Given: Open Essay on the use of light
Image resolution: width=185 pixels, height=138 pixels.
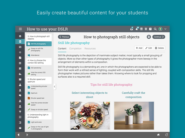Looking at the screenshot, I should pos(39,128).
